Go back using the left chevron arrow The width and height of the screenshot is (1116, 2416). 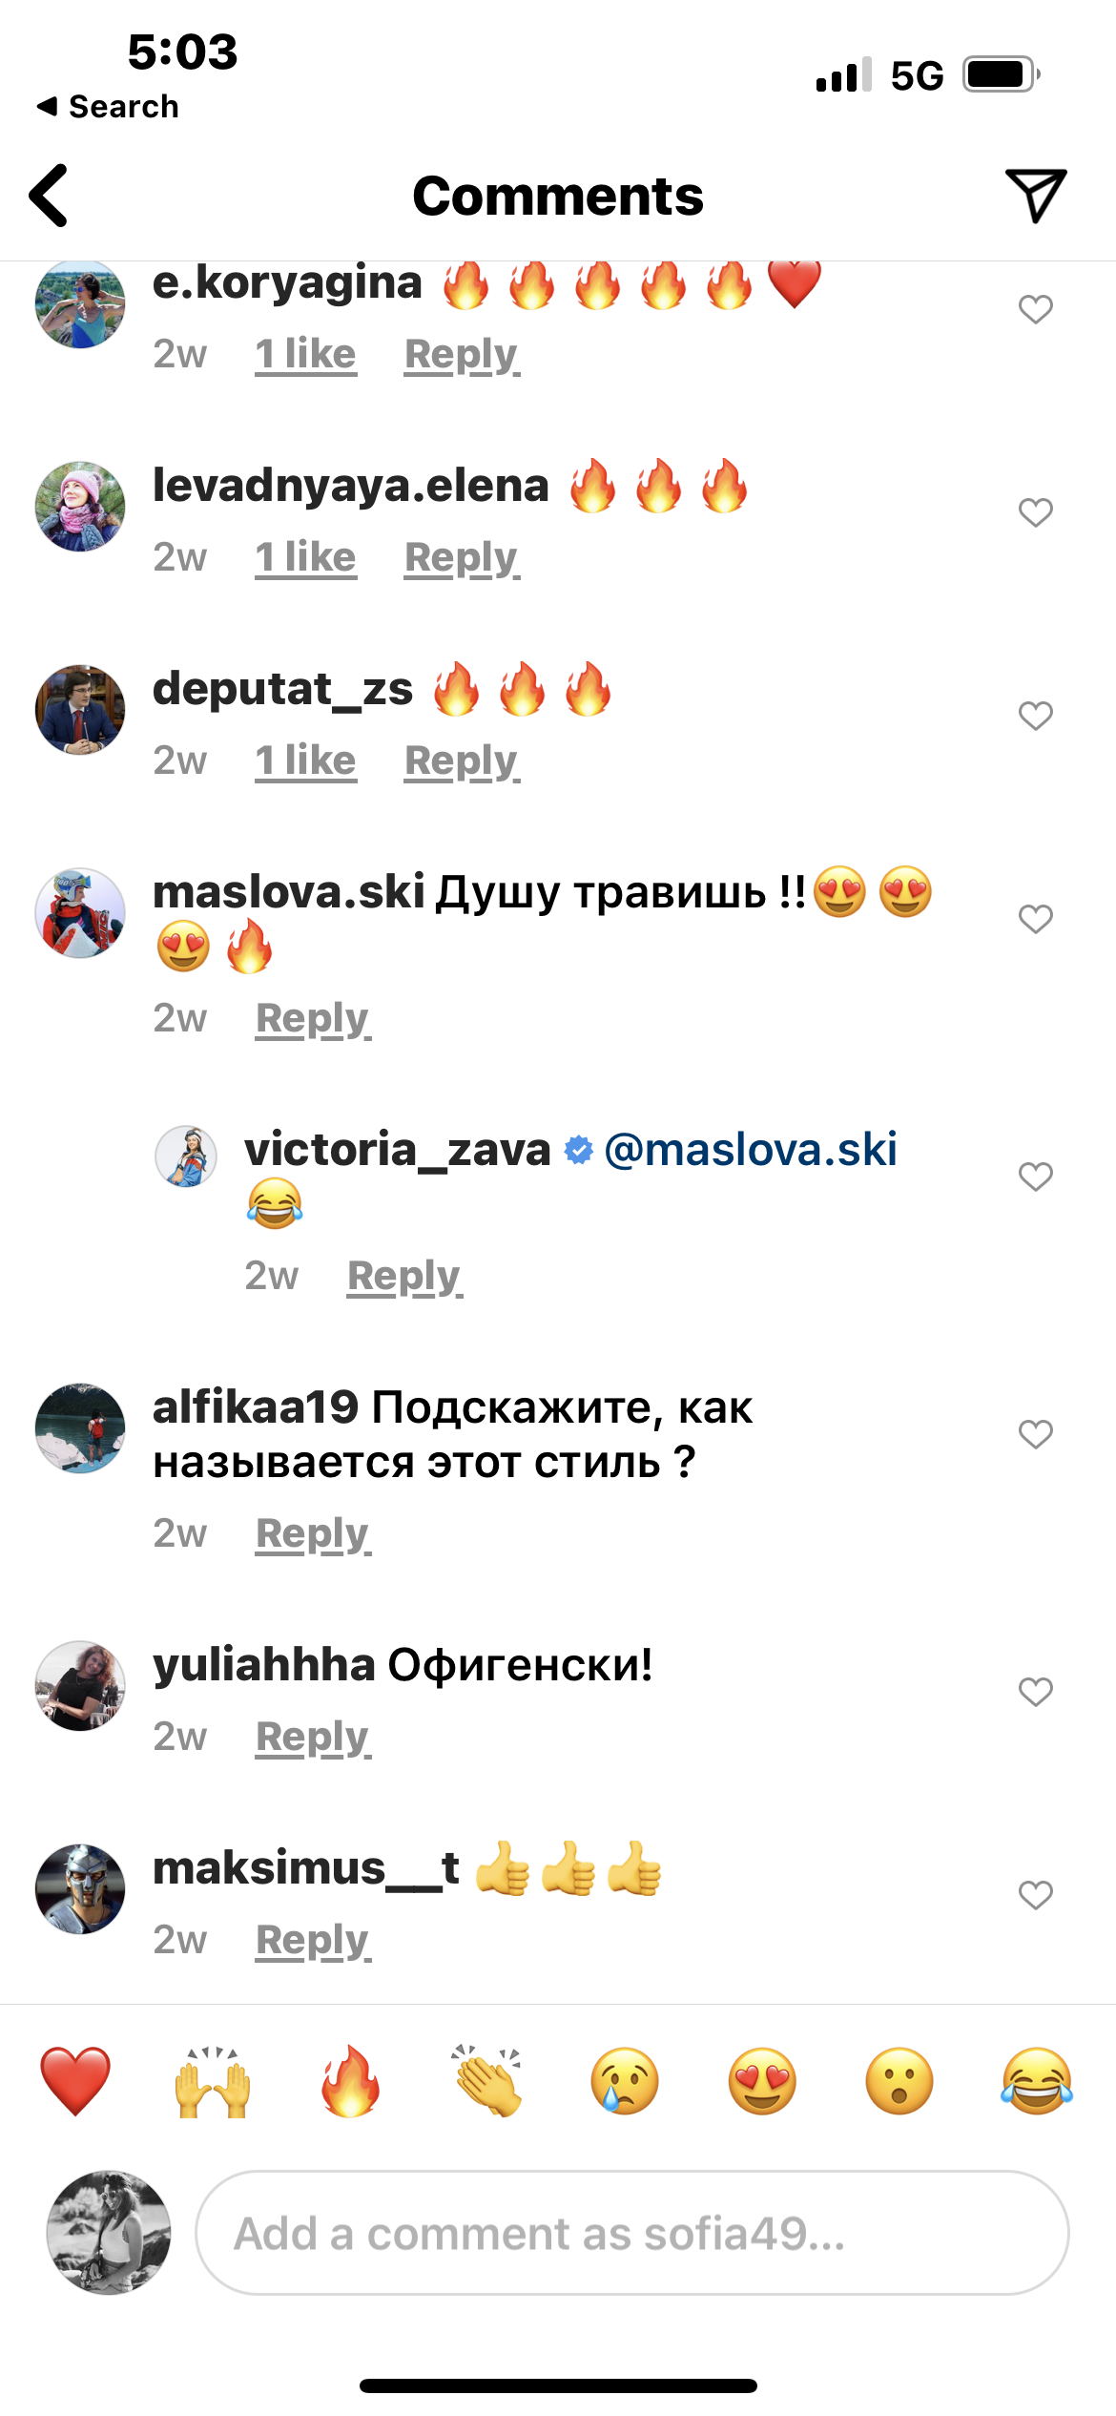[50, 196]
